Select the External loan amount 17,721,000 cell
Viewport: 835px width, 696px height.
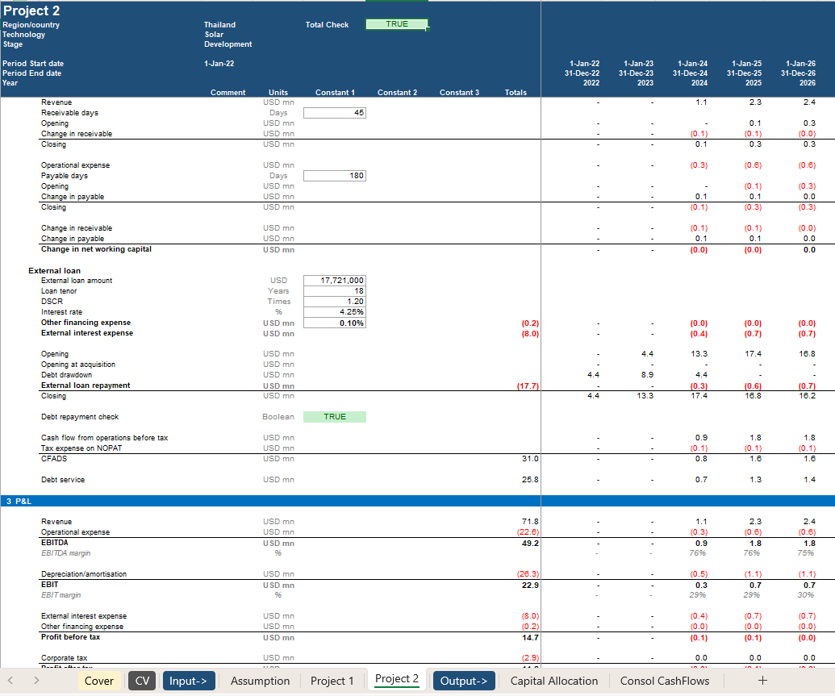coord(335,281)
